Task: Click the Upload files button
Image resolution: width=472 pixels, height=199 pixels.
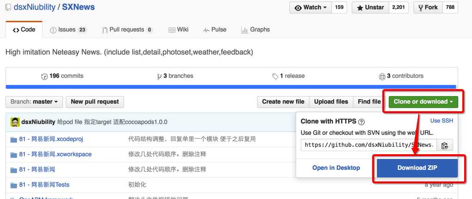Action: coord(331,102)
